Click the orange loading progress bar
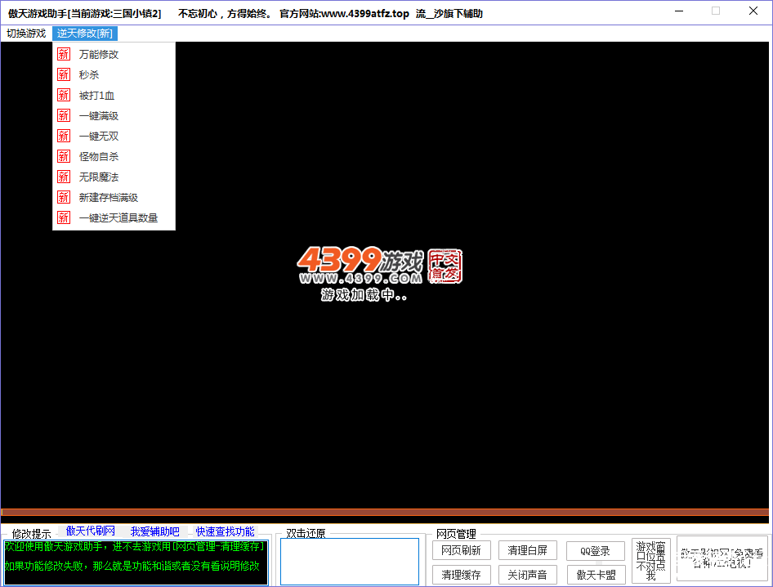Viewport: 773px width, 587px height. (385, 512)
